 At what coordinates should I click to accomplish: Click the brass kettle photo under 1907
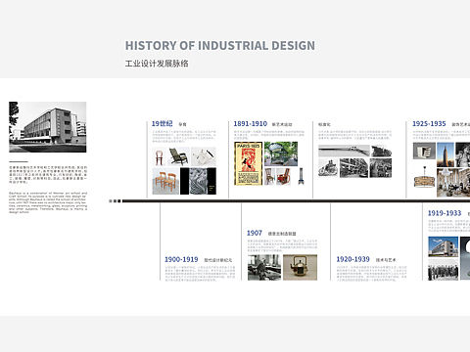point(301,267)
